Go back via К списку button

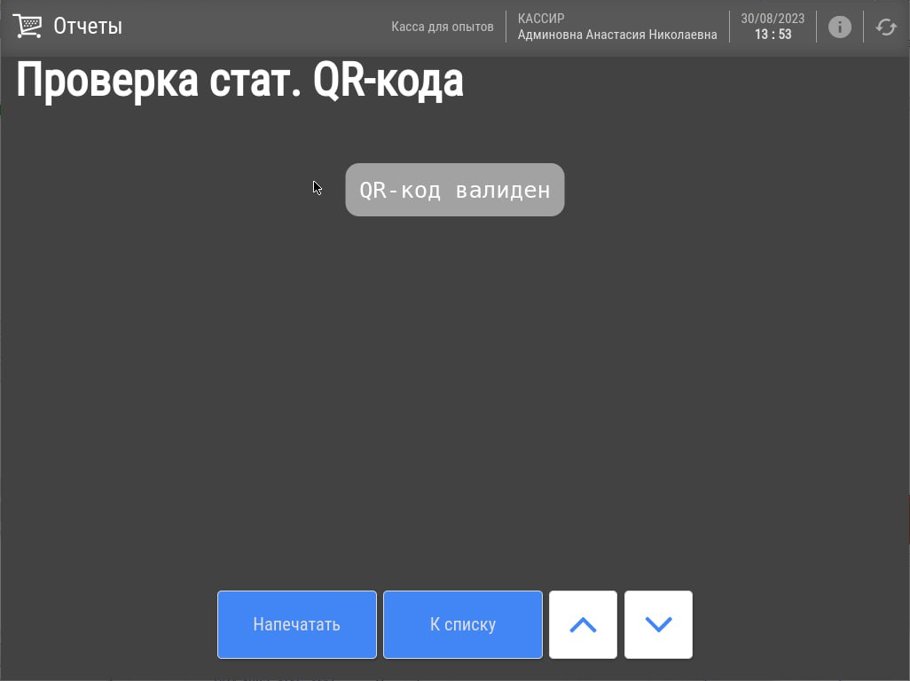(463, 625)
